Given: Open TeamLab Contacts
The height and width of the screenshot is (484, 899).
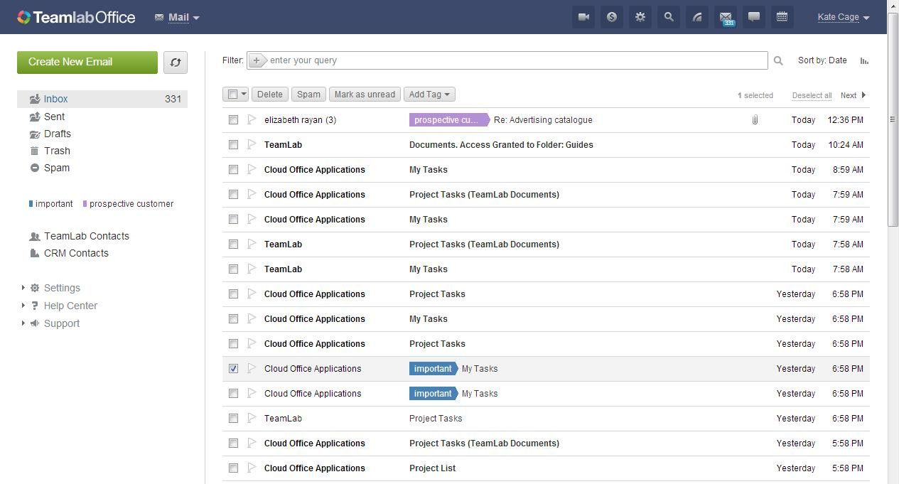Looking at the screenshot, I should click(x=87, y=236).
